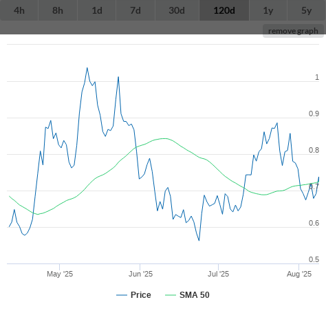The height and width of the screenshot is (313, 326).
Task: Choose the 1d chart range
Action: (x=97, y=10)
